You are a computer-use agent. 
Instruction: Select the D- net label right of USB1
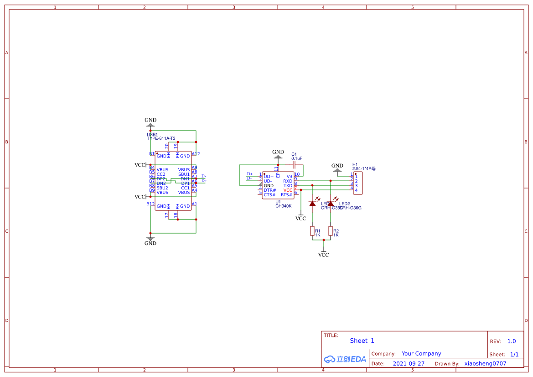click(203, 176)
